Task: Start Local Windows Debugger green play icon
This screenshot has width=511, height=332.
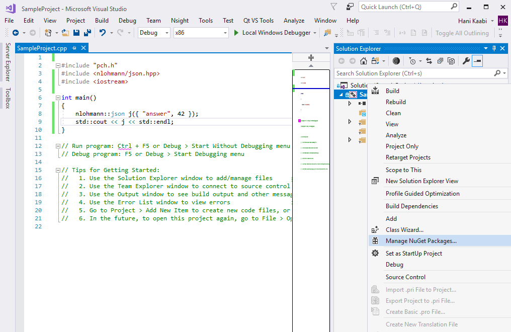Action: (236, 33)
